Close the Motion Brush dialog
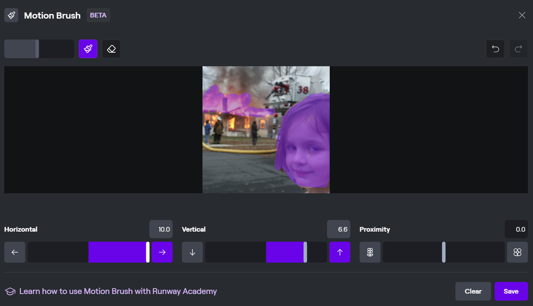 coord(522,15)
